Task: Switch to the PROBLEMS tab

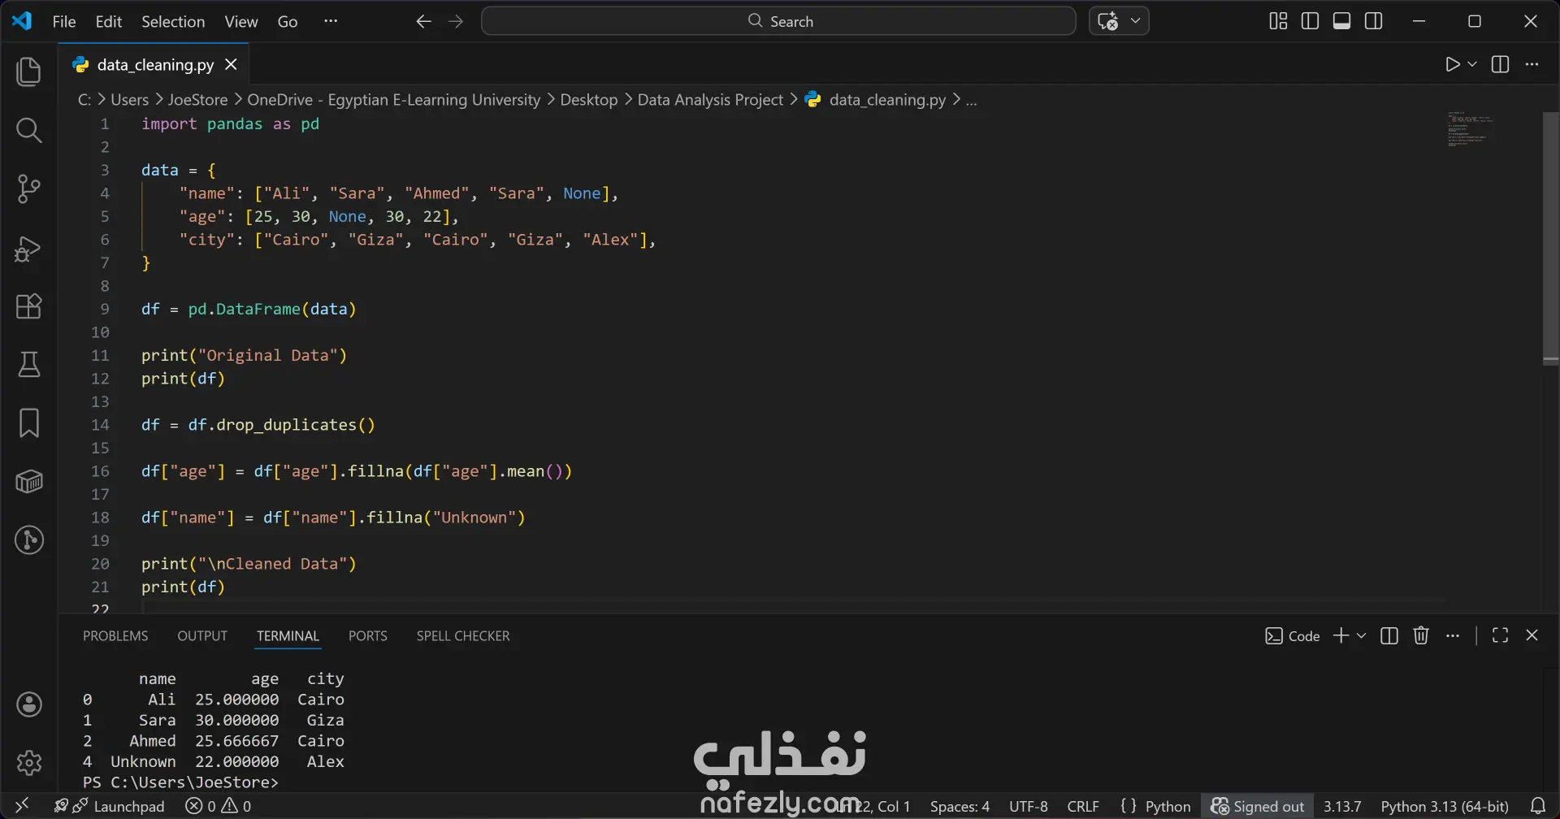Action: coord(115,635)
